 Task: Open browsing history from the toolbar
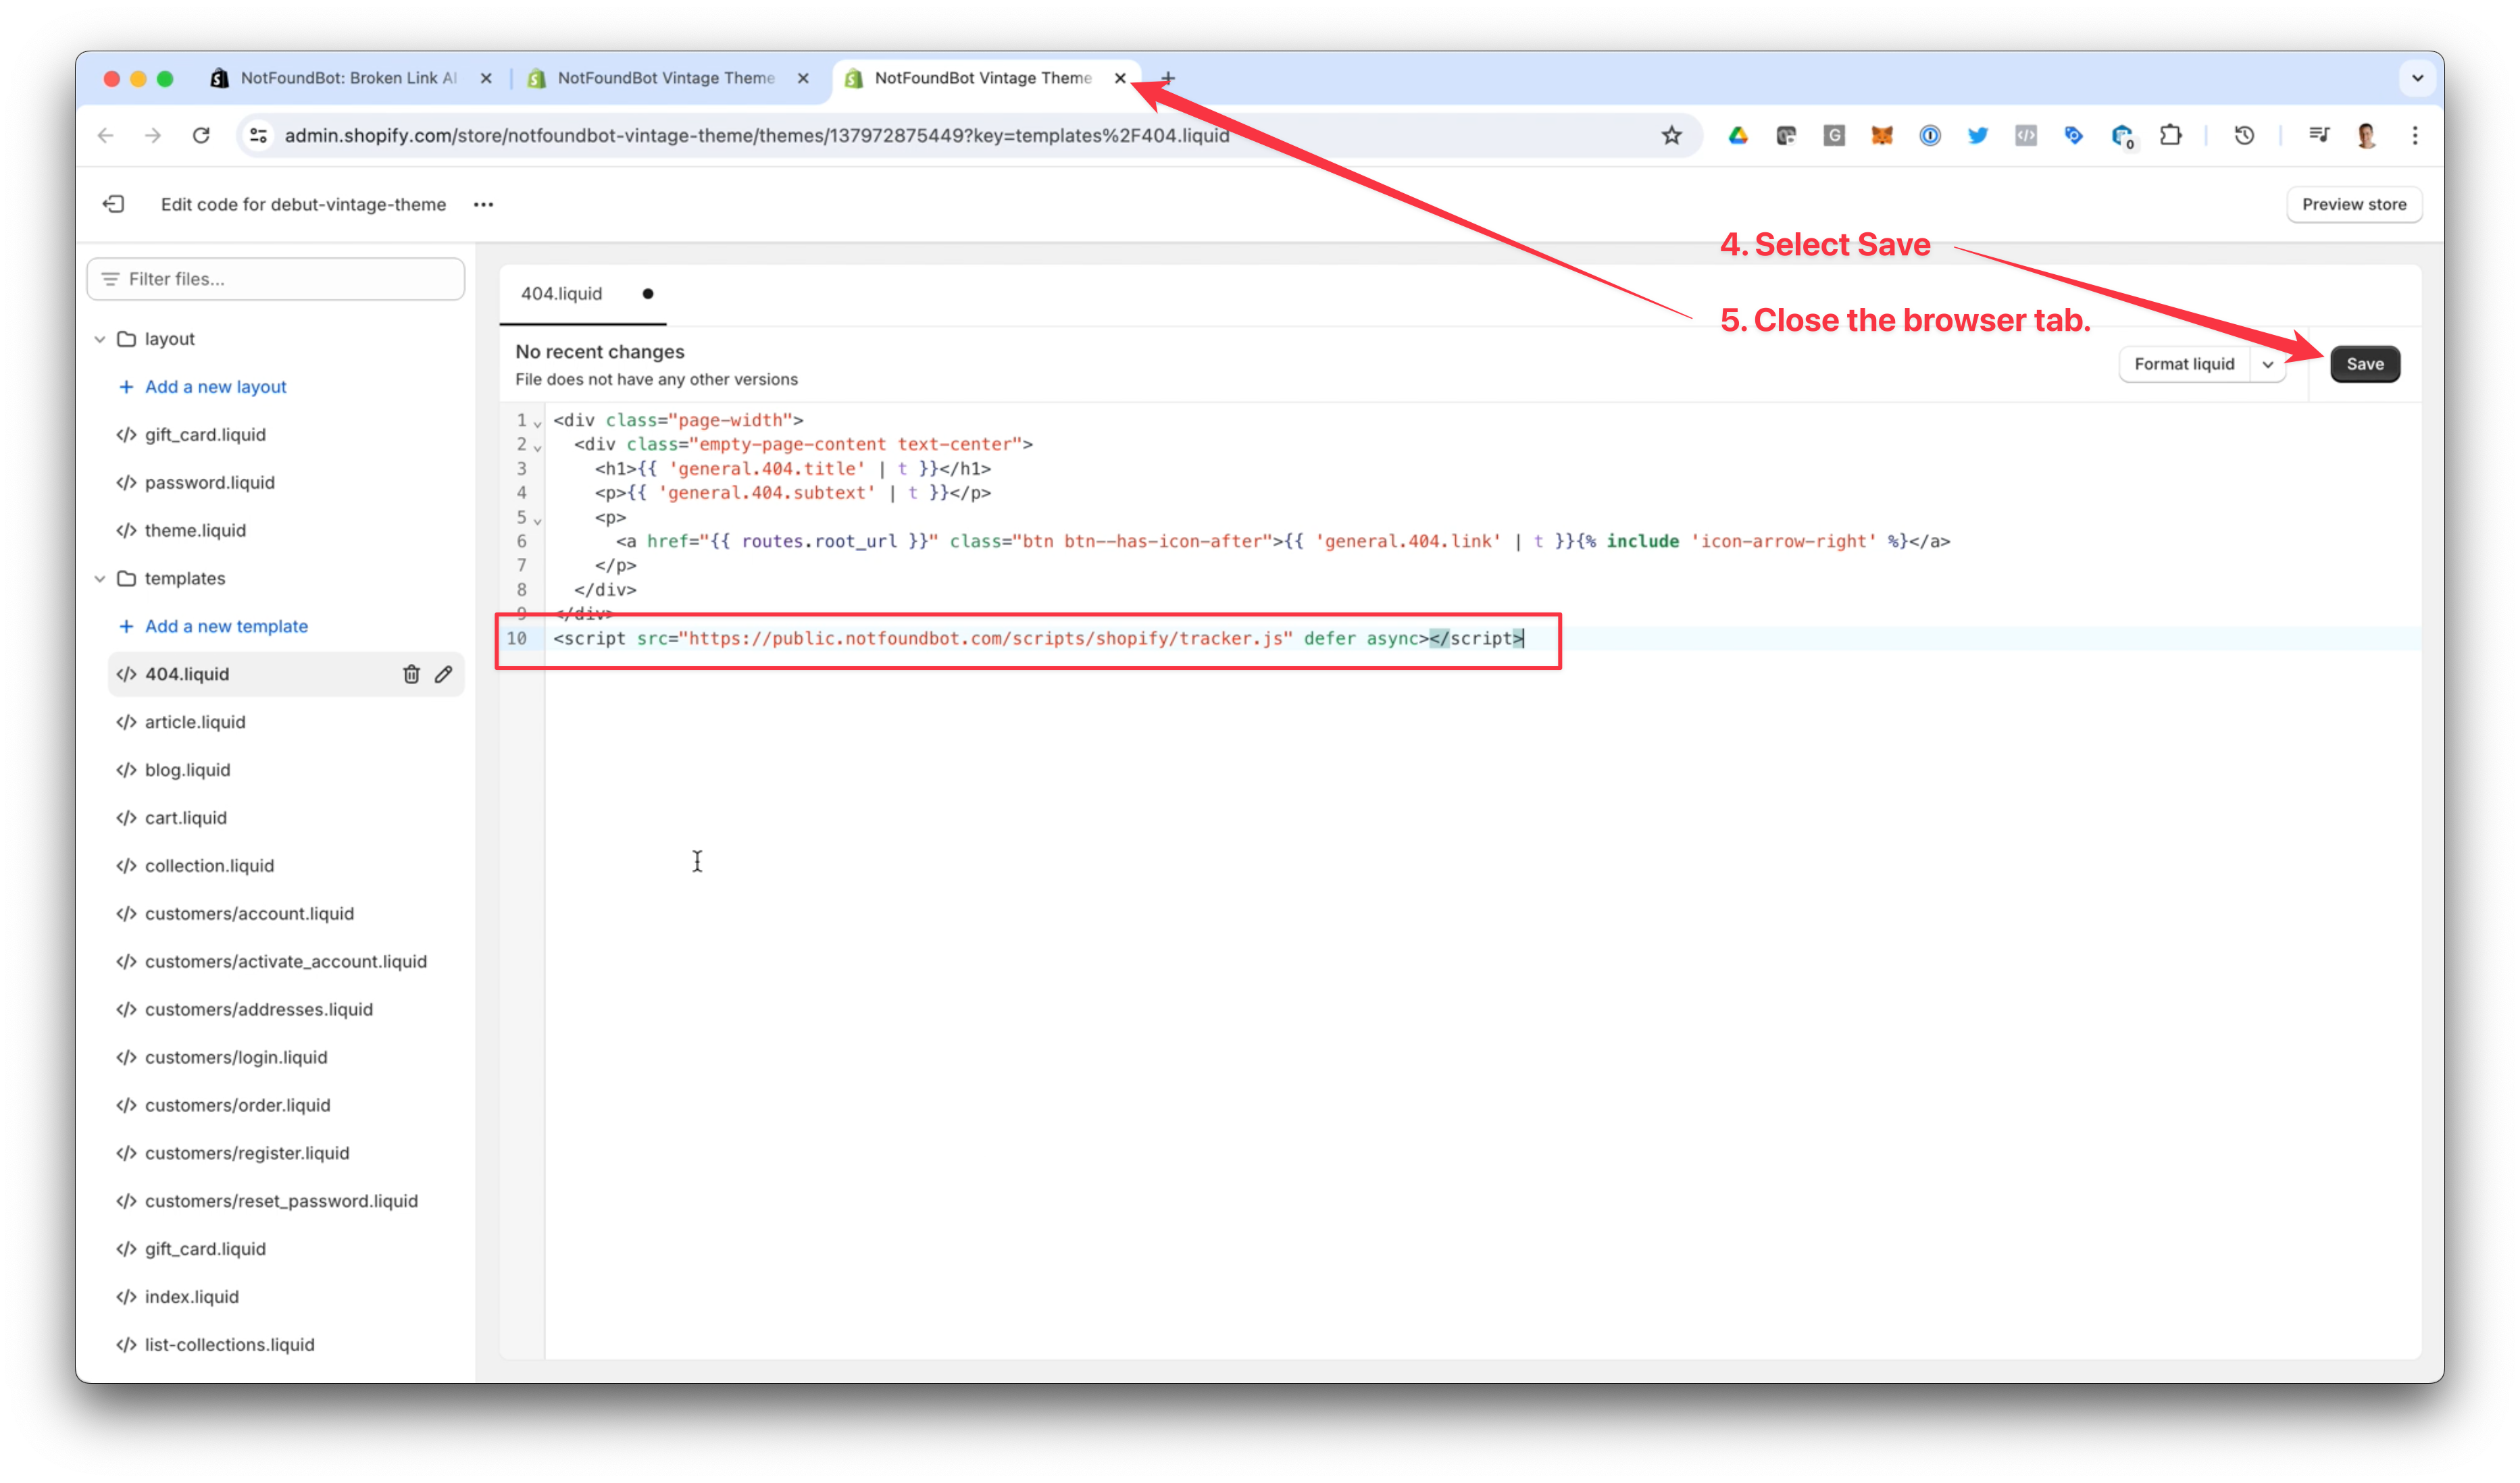click(x=2243, y=136)
